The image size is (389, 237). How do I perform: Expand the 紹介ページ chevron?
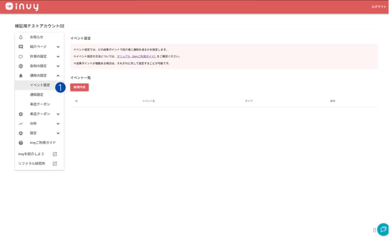(58, 47)
